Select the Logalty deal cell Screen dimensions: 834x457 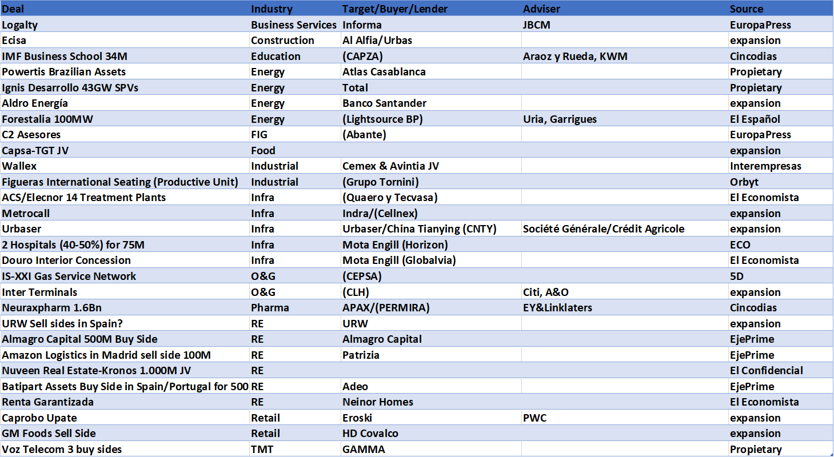pos(125,25)
